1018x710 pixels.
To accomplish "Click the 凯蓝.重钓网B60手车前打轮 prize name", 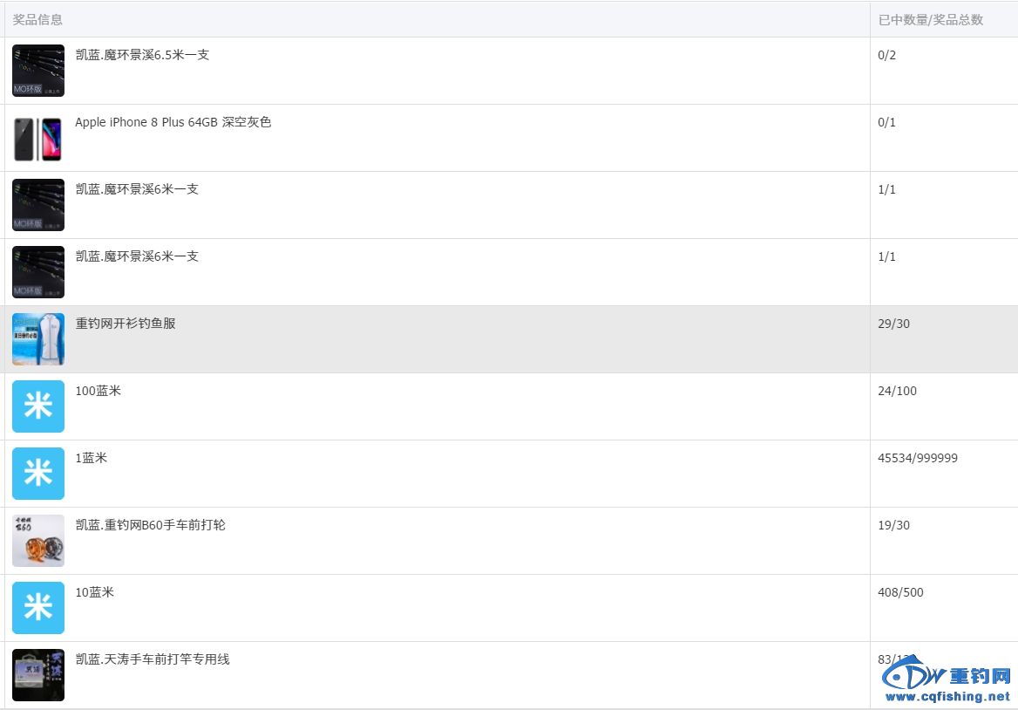I will point(150,525).
